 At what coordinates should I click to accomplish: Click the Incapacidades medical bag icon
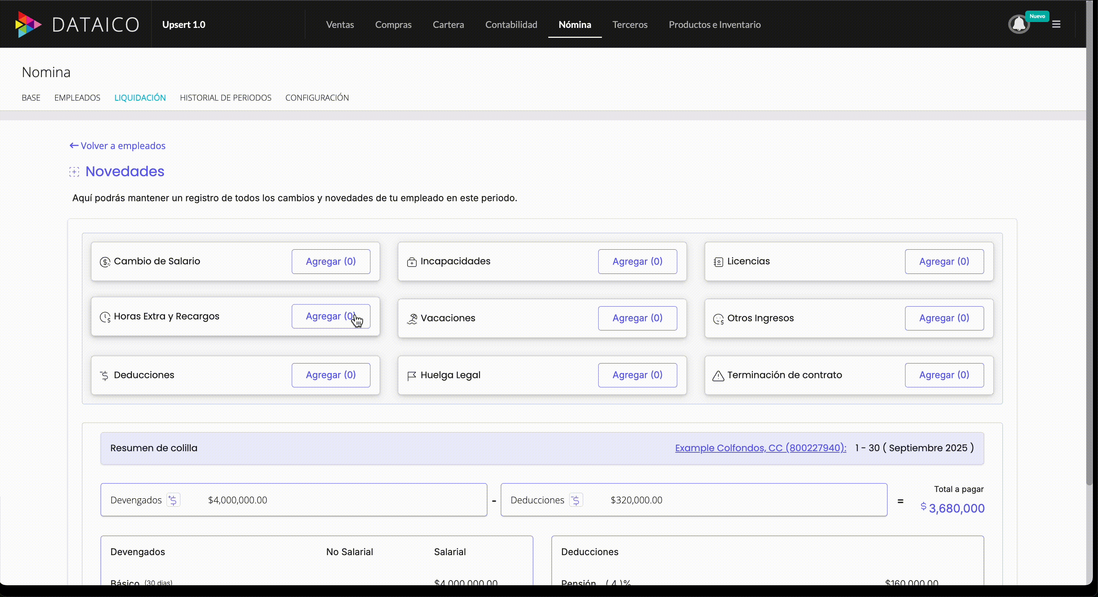pos(412,262)
